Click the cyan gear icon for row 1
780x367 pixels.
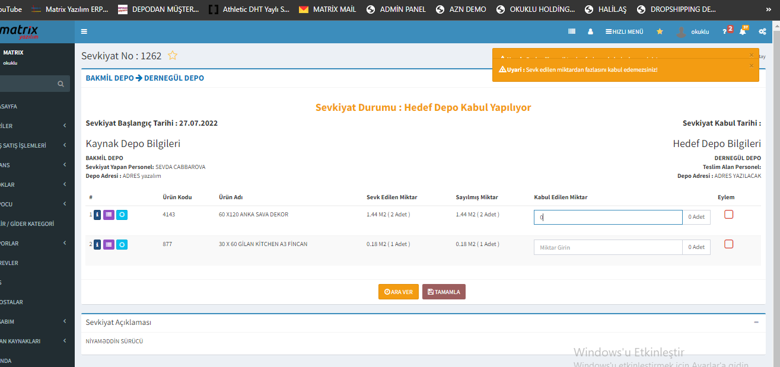tap(122, 215)
